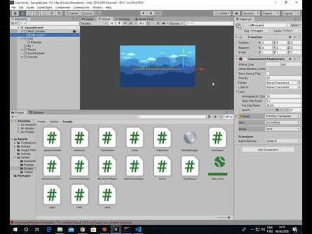Image resolution: width=312 pixels, height=234 pixels.
Task: Open the Gizmos dropdown in Scene view
Action: coord(176,23)
